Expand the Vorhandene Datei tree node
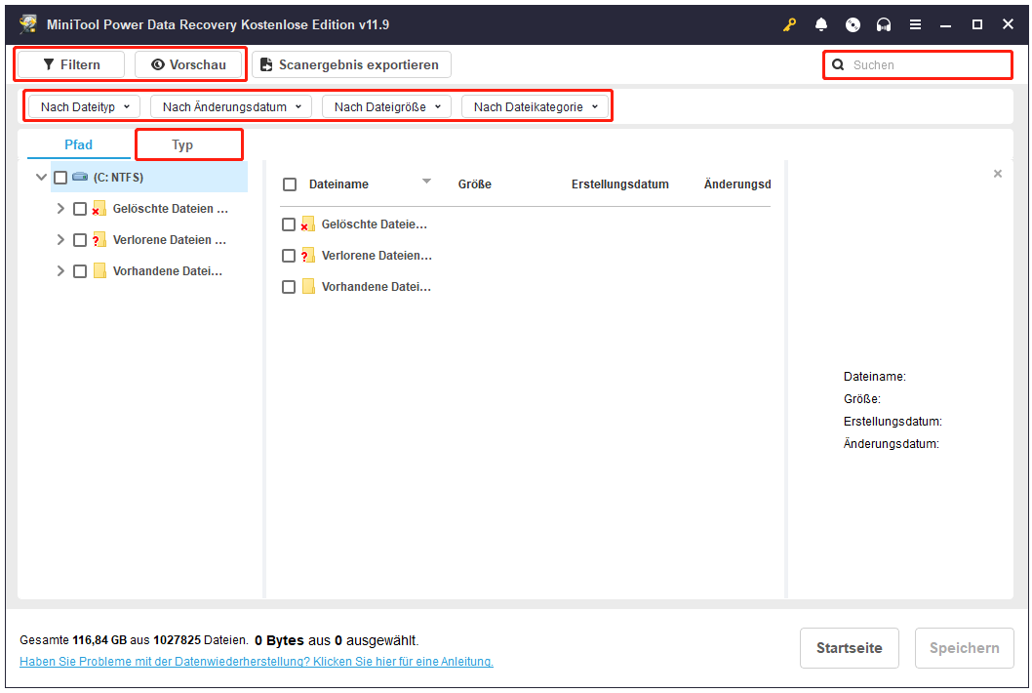Image resolution: width=1032 pixels, height=693 pixels. [x=60, y=270]
